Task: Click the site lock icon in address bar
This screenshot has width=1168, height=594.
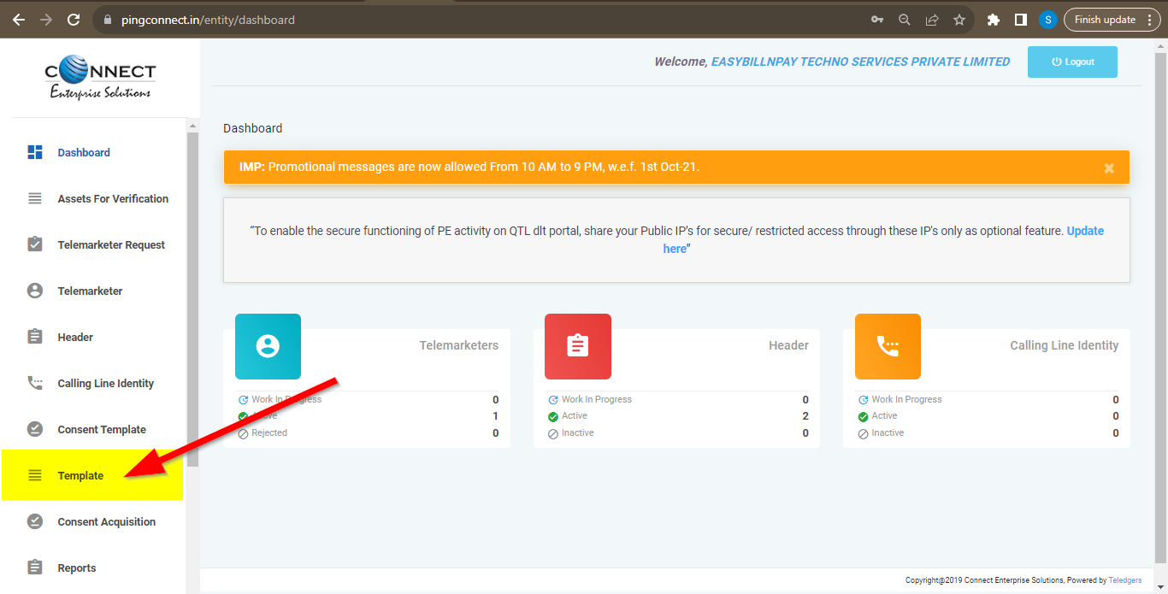Action: [107, 20]
